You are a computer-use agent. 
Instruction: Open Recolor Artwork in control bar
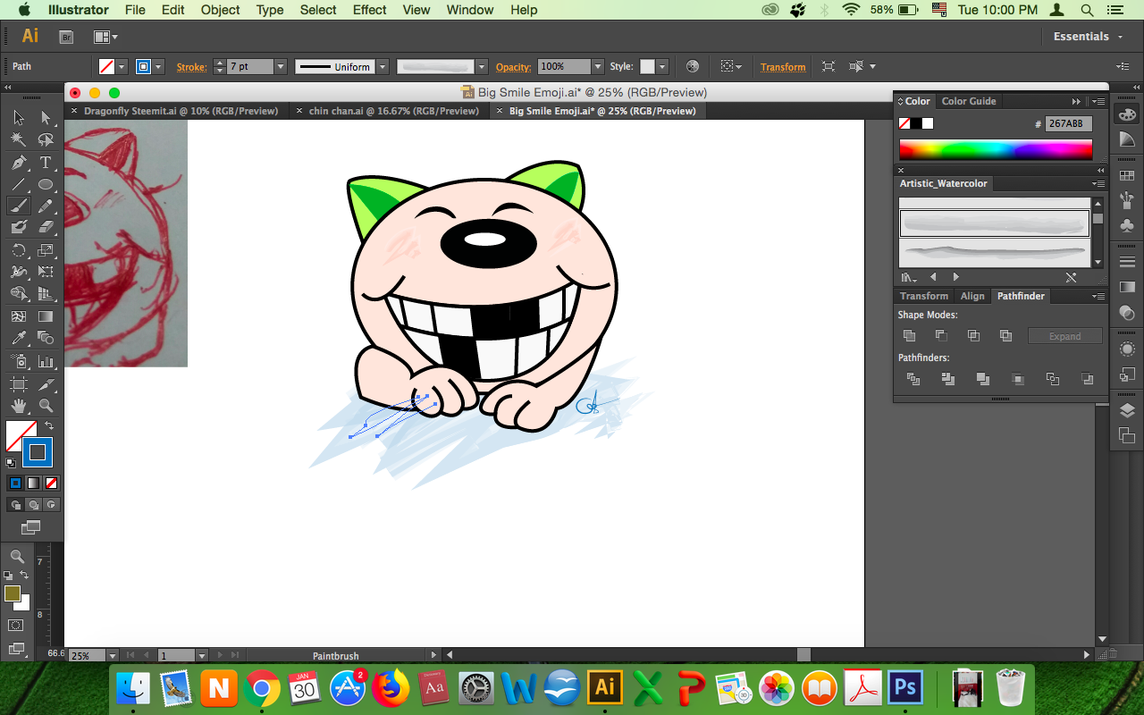coord(692,66)
